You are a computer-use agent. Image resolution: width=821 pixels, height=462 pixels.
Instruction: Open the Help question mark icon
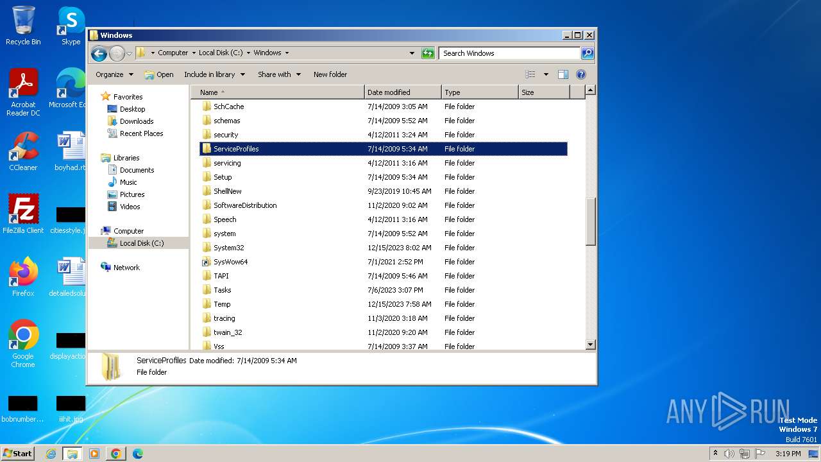(x=581, y=74)
